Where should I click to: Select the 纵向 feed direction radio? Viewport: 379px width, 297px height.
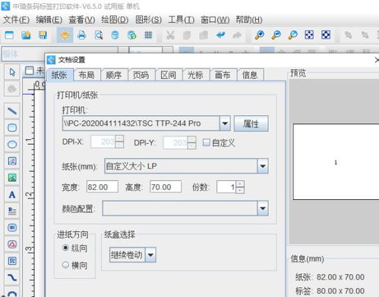(x=65, y=248)
